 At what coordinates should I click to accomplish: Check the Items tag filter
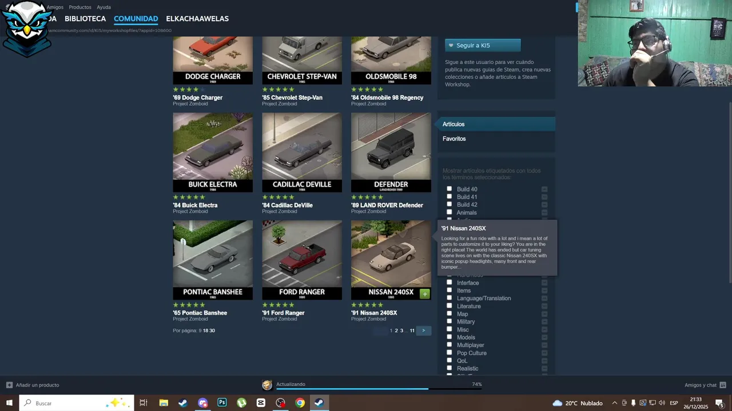pos(449,290)
